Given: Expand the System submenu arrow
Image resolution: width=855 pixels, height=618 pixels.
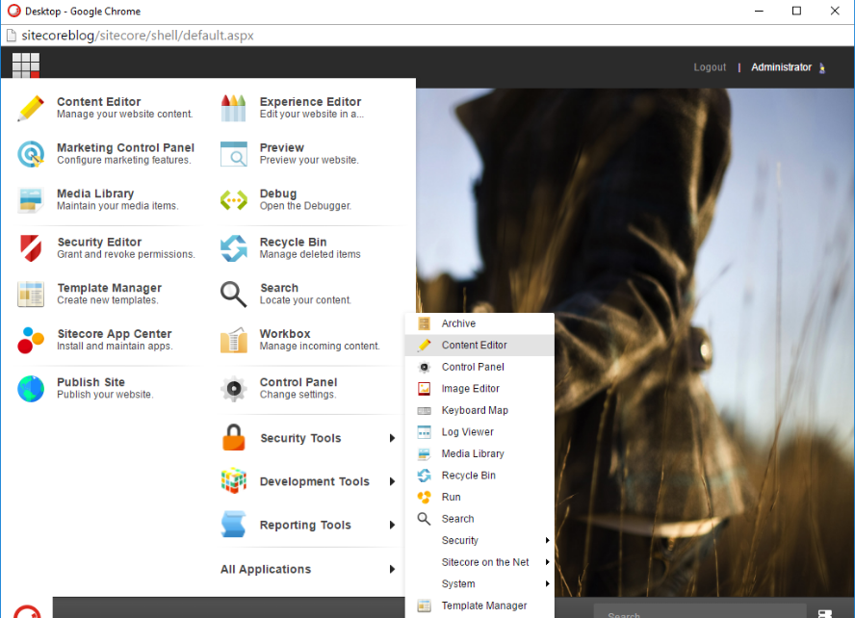Looking at the screenshot, I should coord(548,583).
